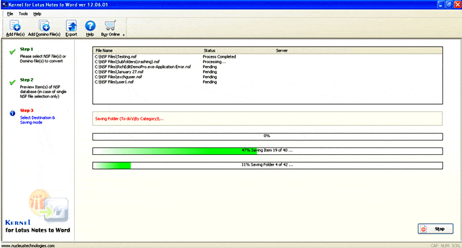462x248 pixels.
Task: Click the Saving Folder 4 of 42 progress bar
Action: coord(268,166)
